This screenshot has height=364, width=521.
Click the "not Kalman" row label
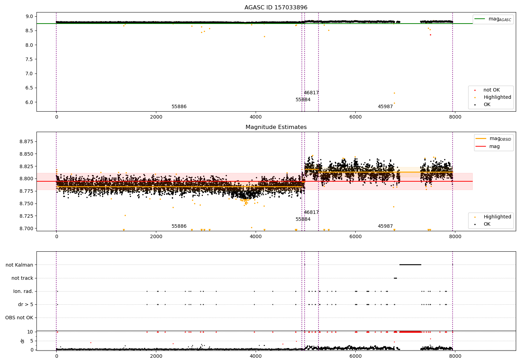click(19, 265)
